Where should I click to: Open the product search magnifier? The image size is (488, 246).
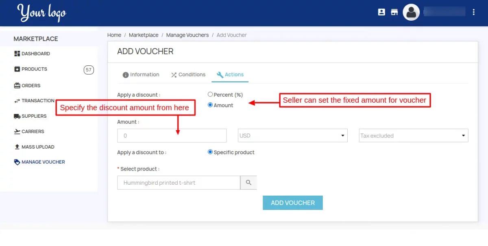[248, 182]
